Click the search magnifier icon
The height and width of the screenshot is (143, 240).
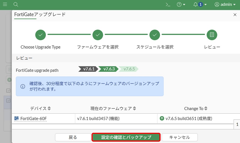coord(16,4)
